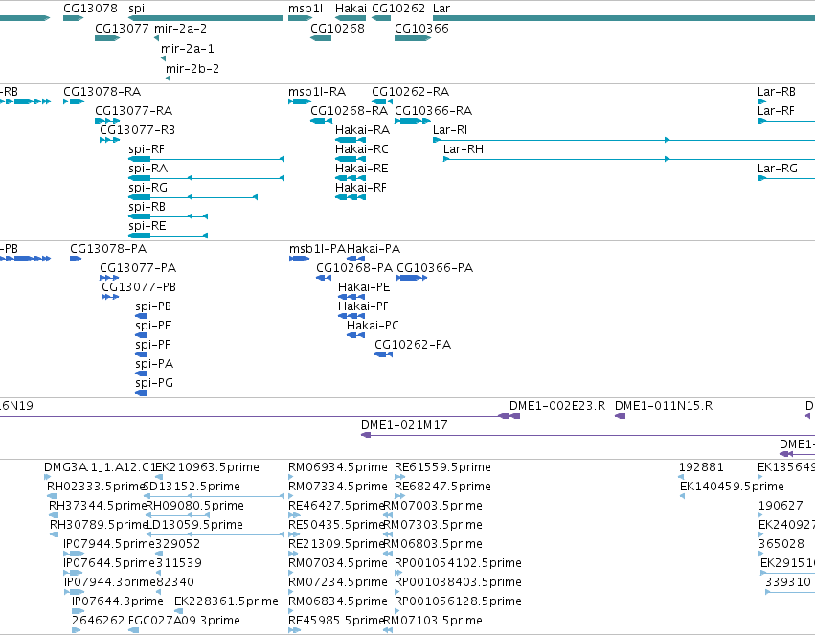Select transcript msb1l-RA
Image resolution: width=815 pixels, height=635 pixels.
317,91
